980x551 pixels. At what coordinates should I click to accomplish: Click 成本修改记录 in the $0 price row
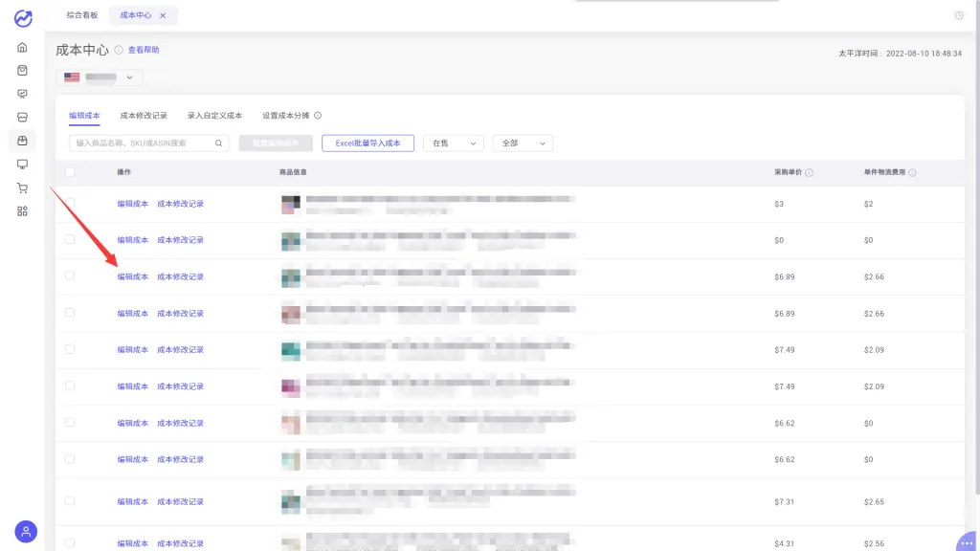[x=180, y=240]
